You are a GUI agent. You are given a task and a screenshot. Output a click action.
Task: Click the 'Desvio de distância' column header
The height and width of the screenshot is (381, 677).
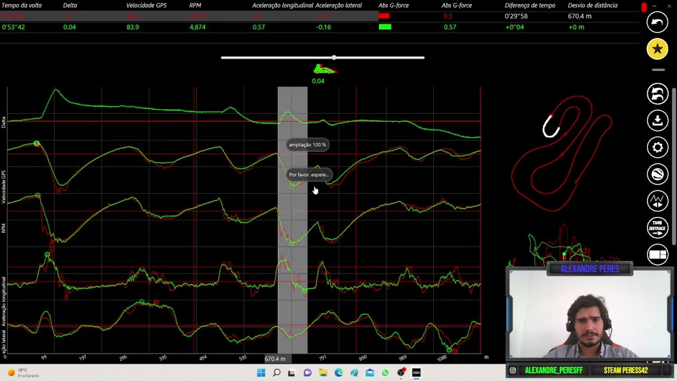coord(592,5)
